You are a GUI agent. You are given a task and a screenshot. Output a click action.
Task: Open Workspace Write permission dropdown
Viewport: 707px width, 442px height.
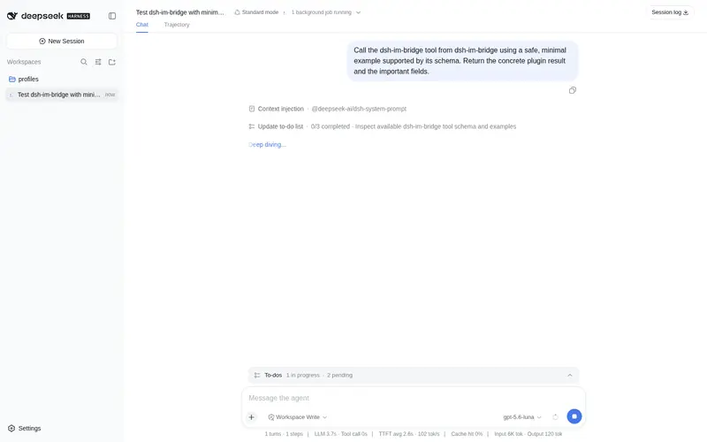[x=297, y=417]
